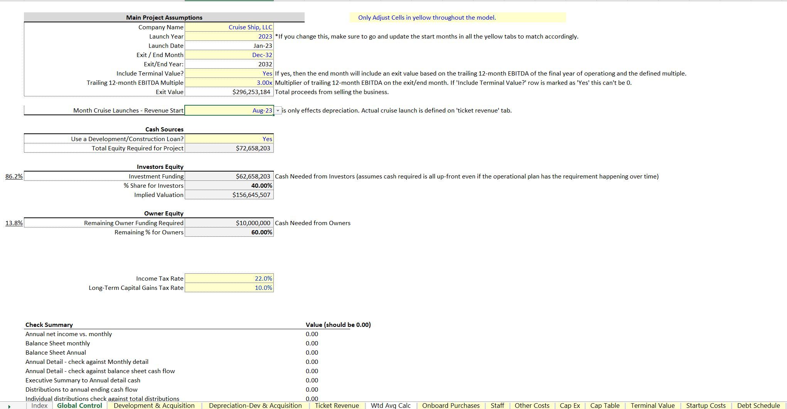Viewport: 787px width, 409px height.
Task: Select the Cash Needed from Owners note
Action: tap(313, 223)
